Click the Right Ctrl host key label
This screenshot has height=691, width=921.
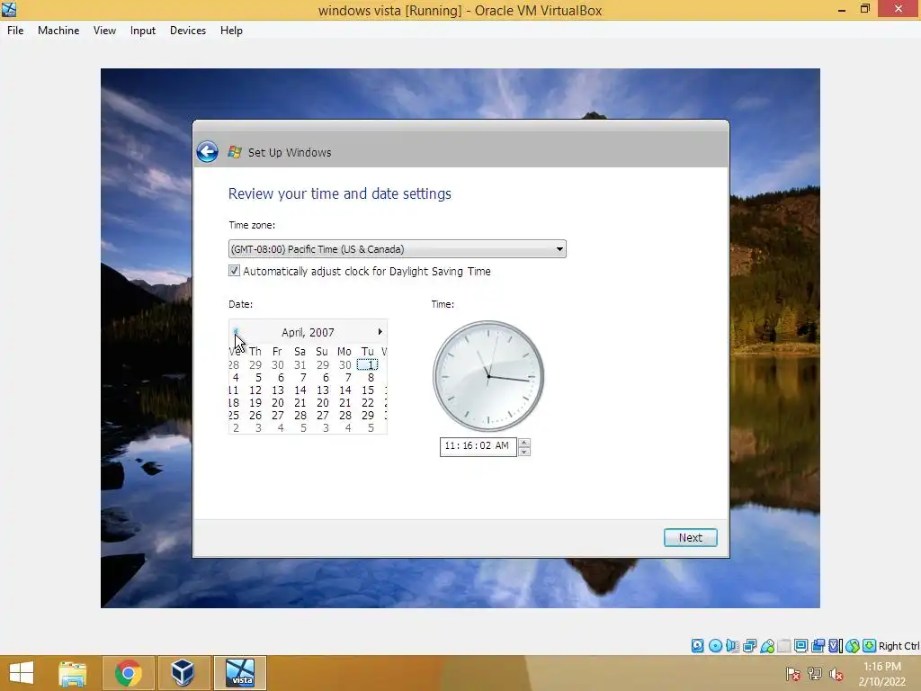(899, 646)
